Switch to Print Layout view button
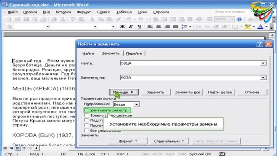The height and width of the screenshot is (156, 277). point(17,148)
